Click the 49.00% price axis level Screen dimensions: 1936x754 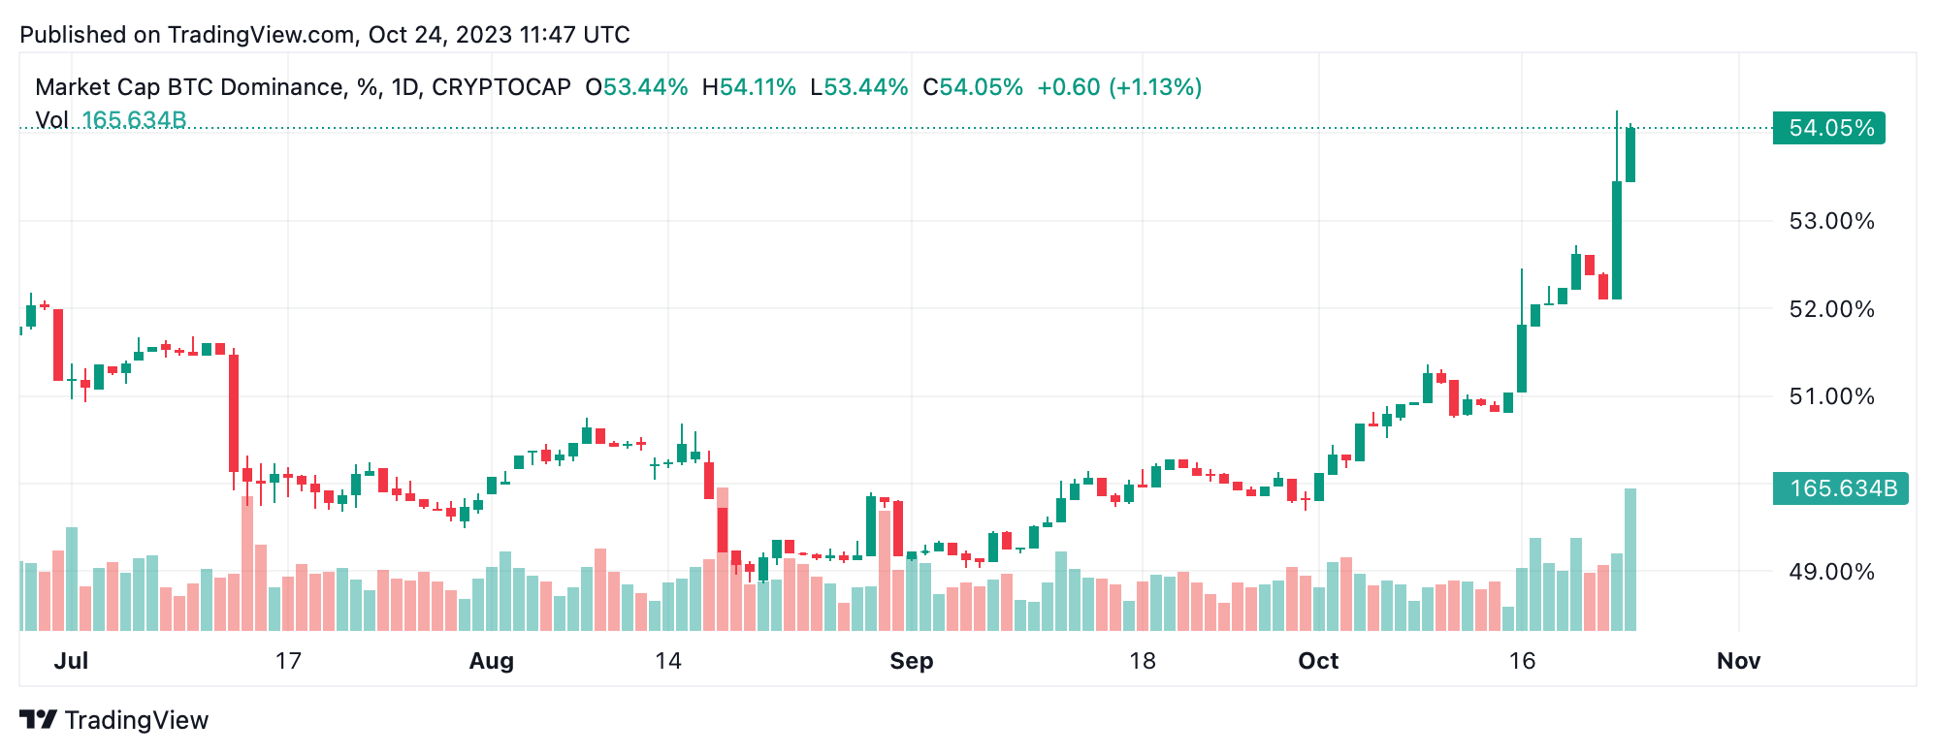1831,572
